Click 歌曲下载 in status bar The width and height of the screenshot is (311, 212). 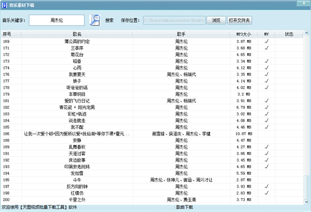(184, 207)
